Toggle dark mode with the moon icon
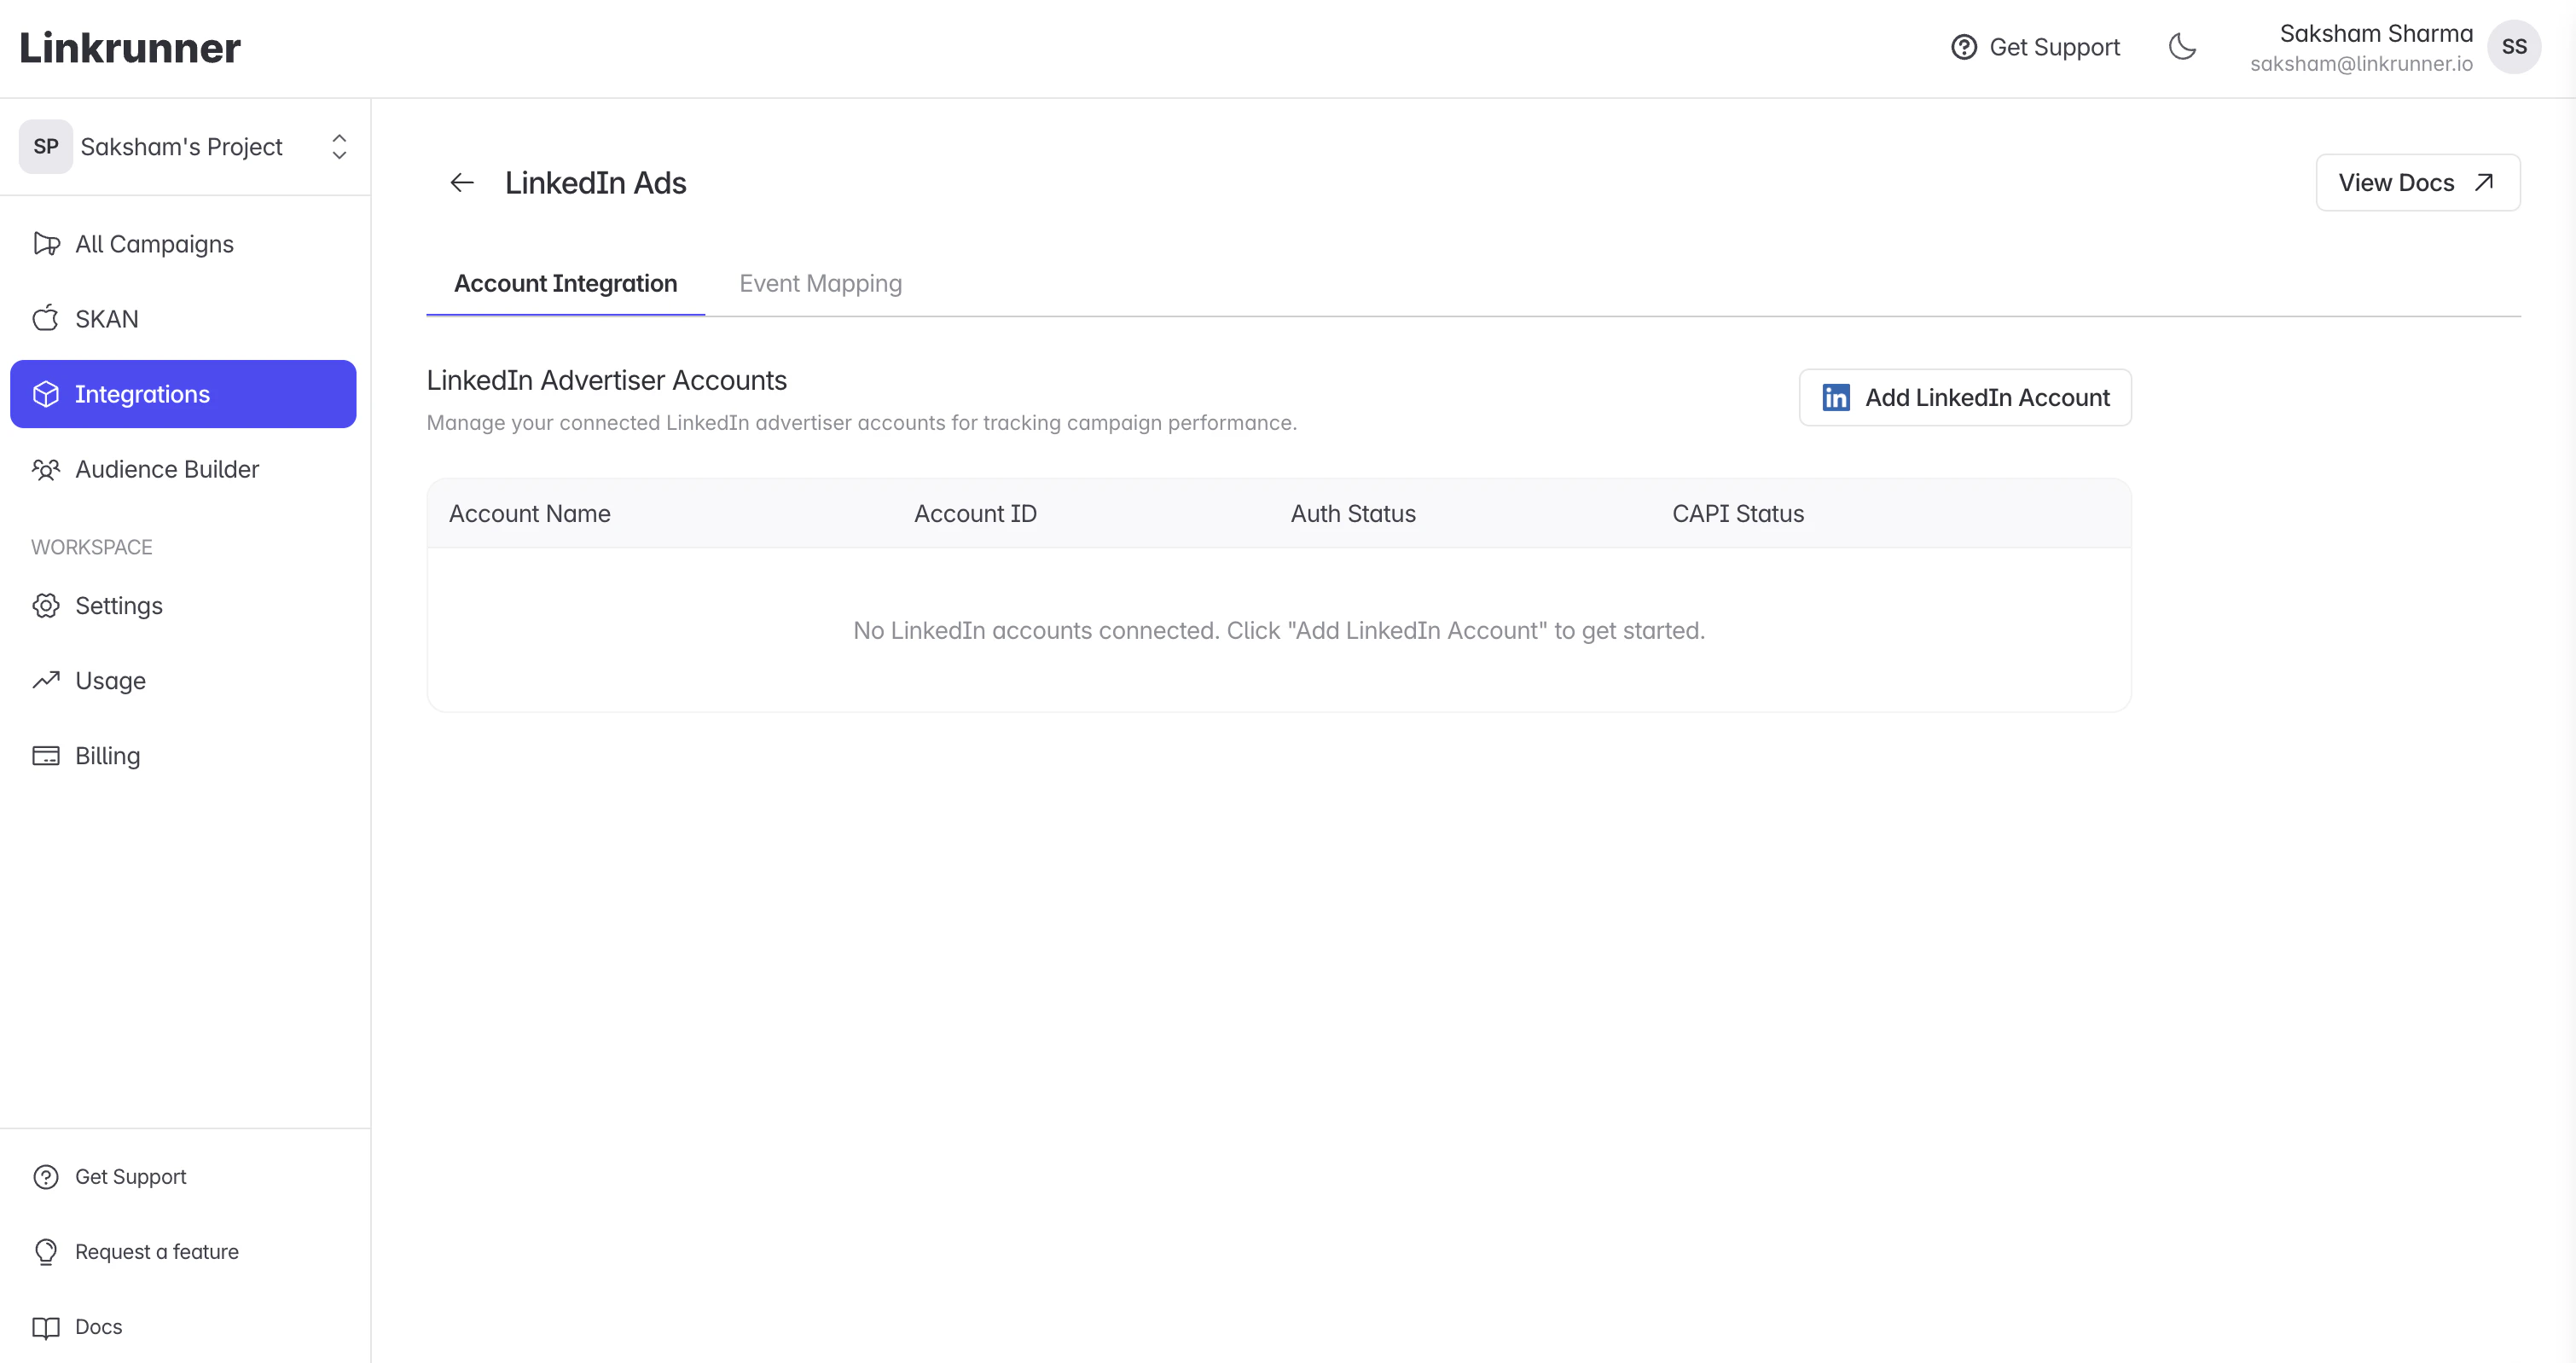Viewport: 2576px width, 1363px height. [2182, 47]
